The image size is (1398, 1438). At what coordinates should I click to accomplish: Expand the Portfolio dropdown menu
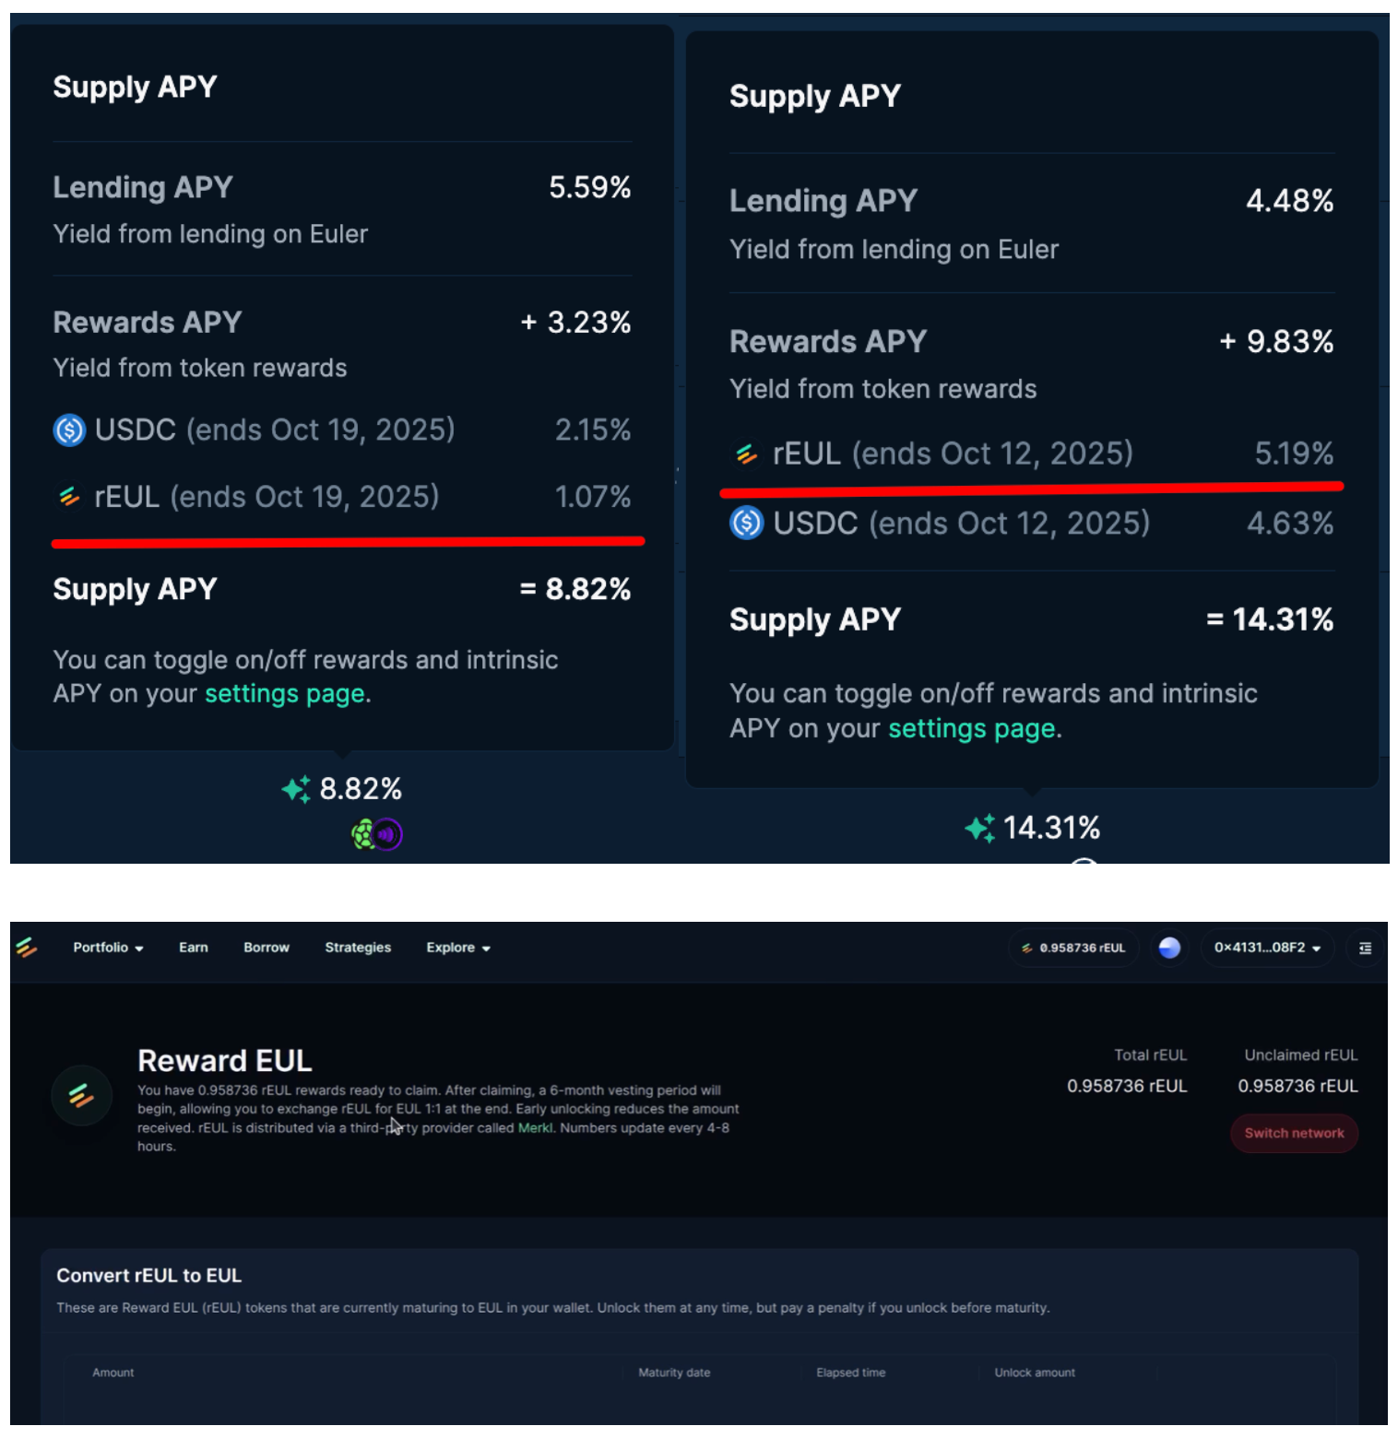click(x=108, y=948)
